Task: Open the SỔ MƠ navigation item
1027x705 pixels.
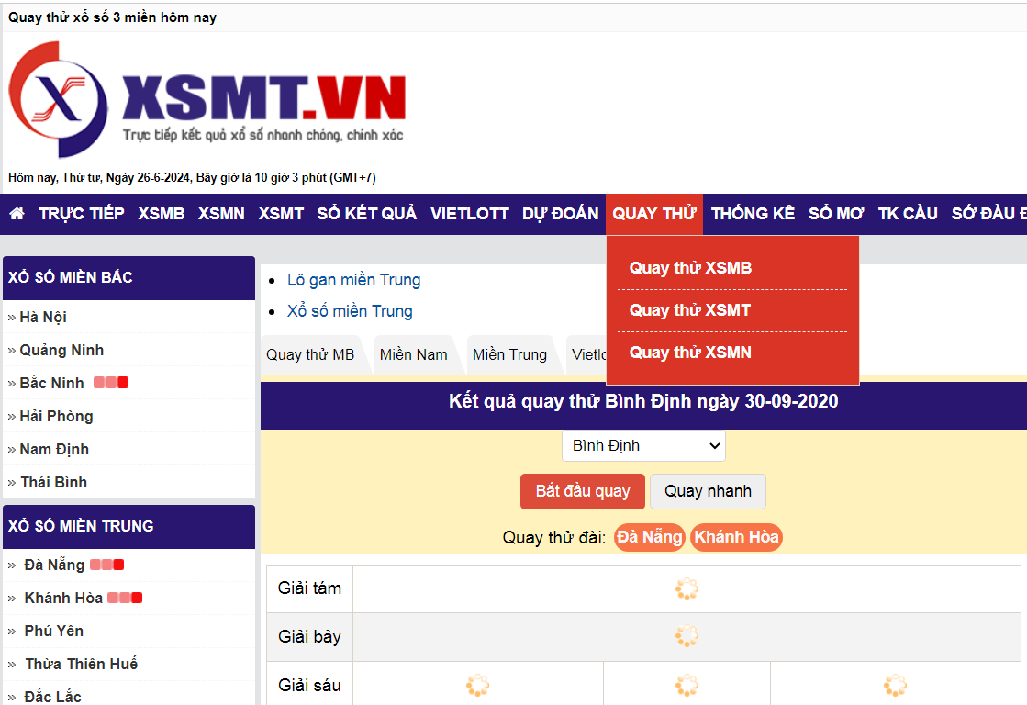Action: [x=835, y=213]
